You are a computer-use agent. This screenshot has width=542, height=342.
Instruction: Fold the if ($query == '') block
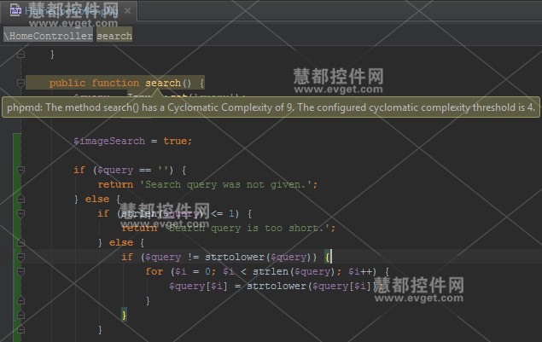(x=20, y=170)
